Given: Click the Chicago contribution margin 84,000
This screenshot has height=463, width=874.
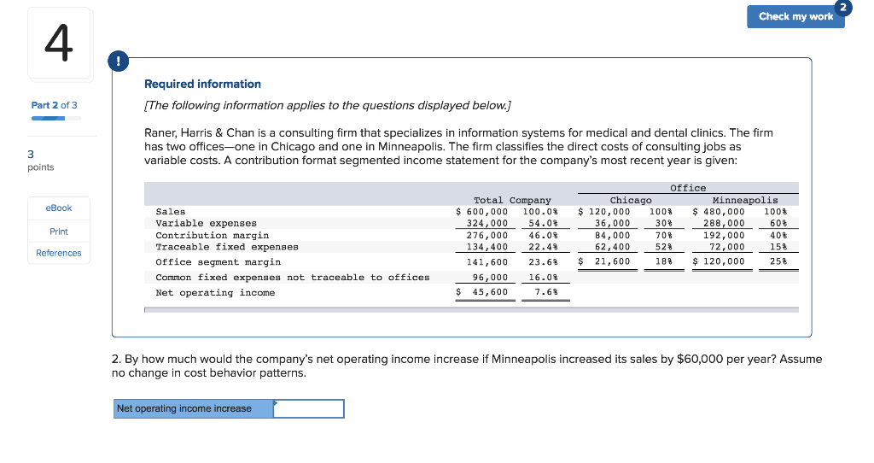Looking at the screenshot, I should pos(612,236).
